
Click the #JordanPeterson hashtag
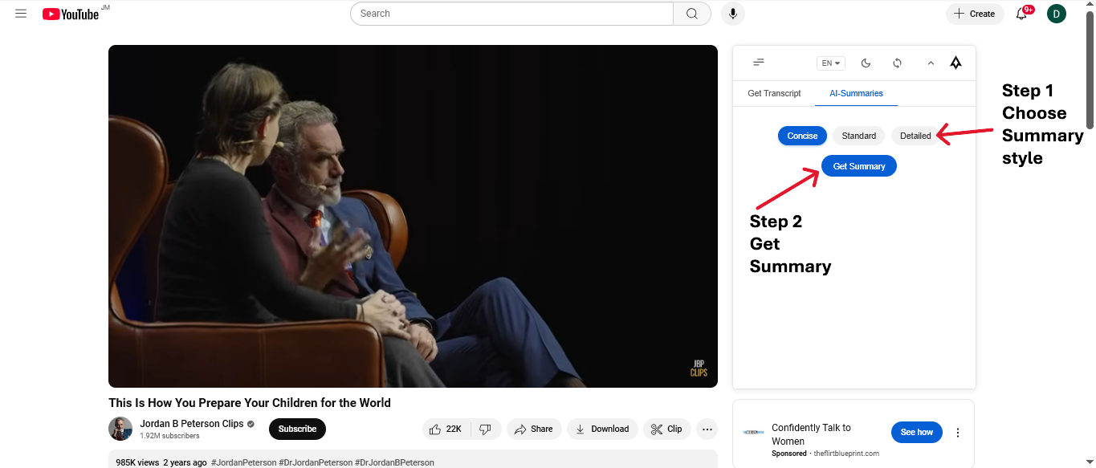pos(243,462)
